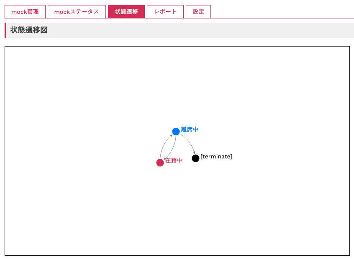Select the active 状態遷移 tab

pyautogui.click(x=126, y=11)
